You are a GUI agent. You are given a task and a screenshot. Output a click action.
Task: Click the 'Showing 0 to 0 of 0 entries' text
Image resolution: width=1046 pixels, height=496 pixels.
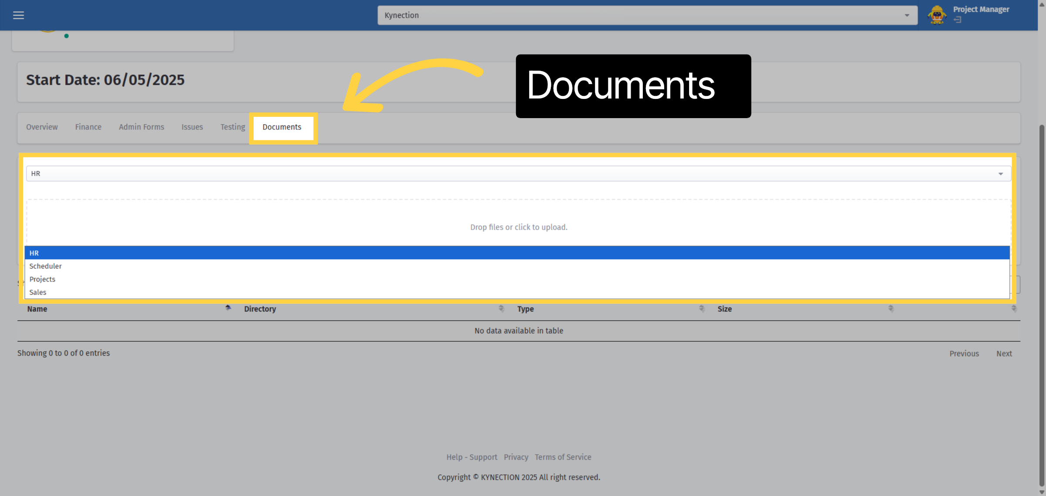(64, 353)
